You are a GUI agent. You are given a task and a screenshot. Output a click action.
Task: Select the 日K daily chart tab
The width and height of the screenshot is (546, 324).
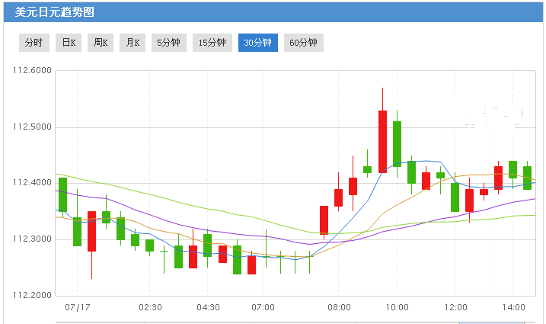point(69,43)
